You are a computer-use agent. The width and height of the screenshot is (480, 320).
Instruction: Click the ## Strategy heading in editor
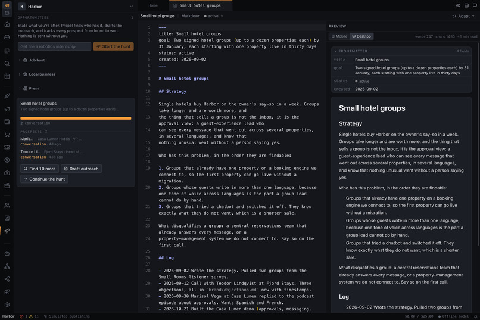click(172, 92)
